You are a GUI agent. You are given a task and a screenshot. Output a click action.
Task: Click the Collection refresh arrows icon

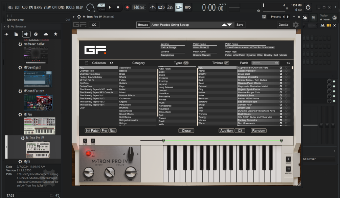pyautogui.click(x=111, y=63)
